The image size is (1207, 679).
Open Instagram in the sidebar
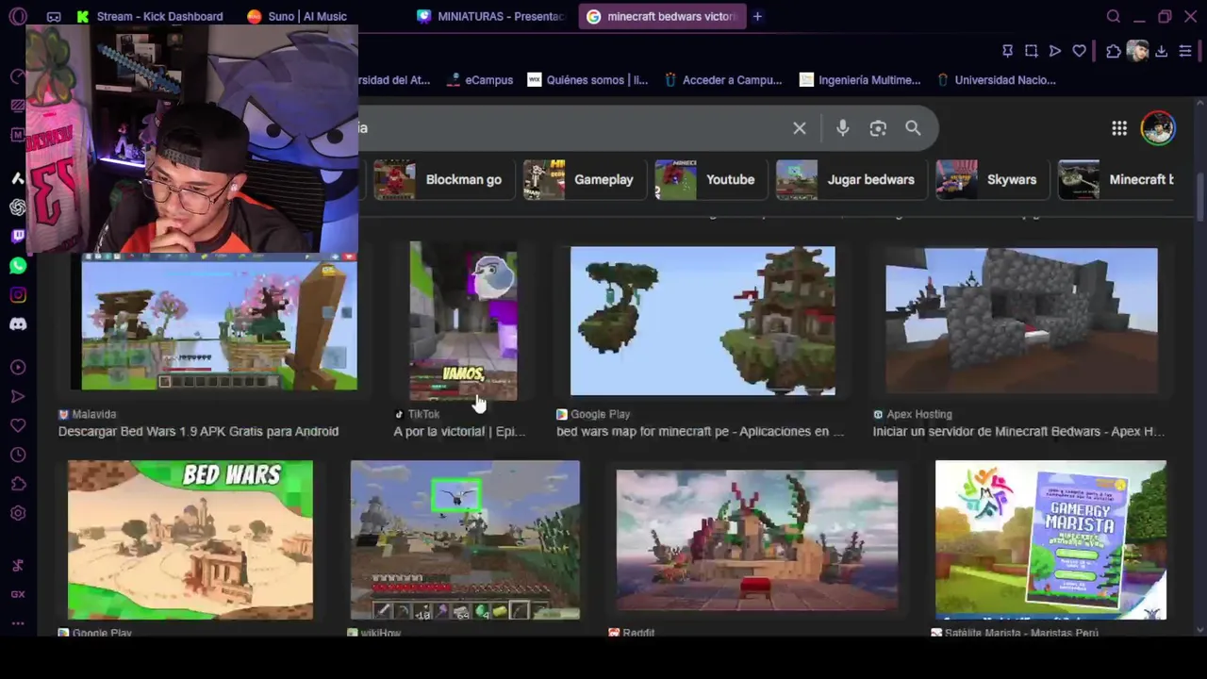pos(17,295)
